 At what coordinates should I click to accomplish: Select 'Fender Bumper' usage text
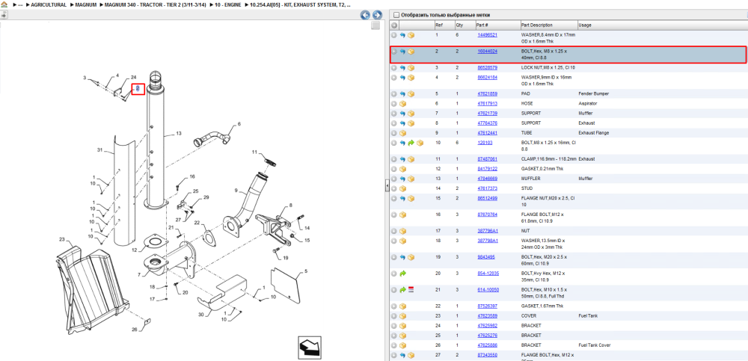point(593,94)
